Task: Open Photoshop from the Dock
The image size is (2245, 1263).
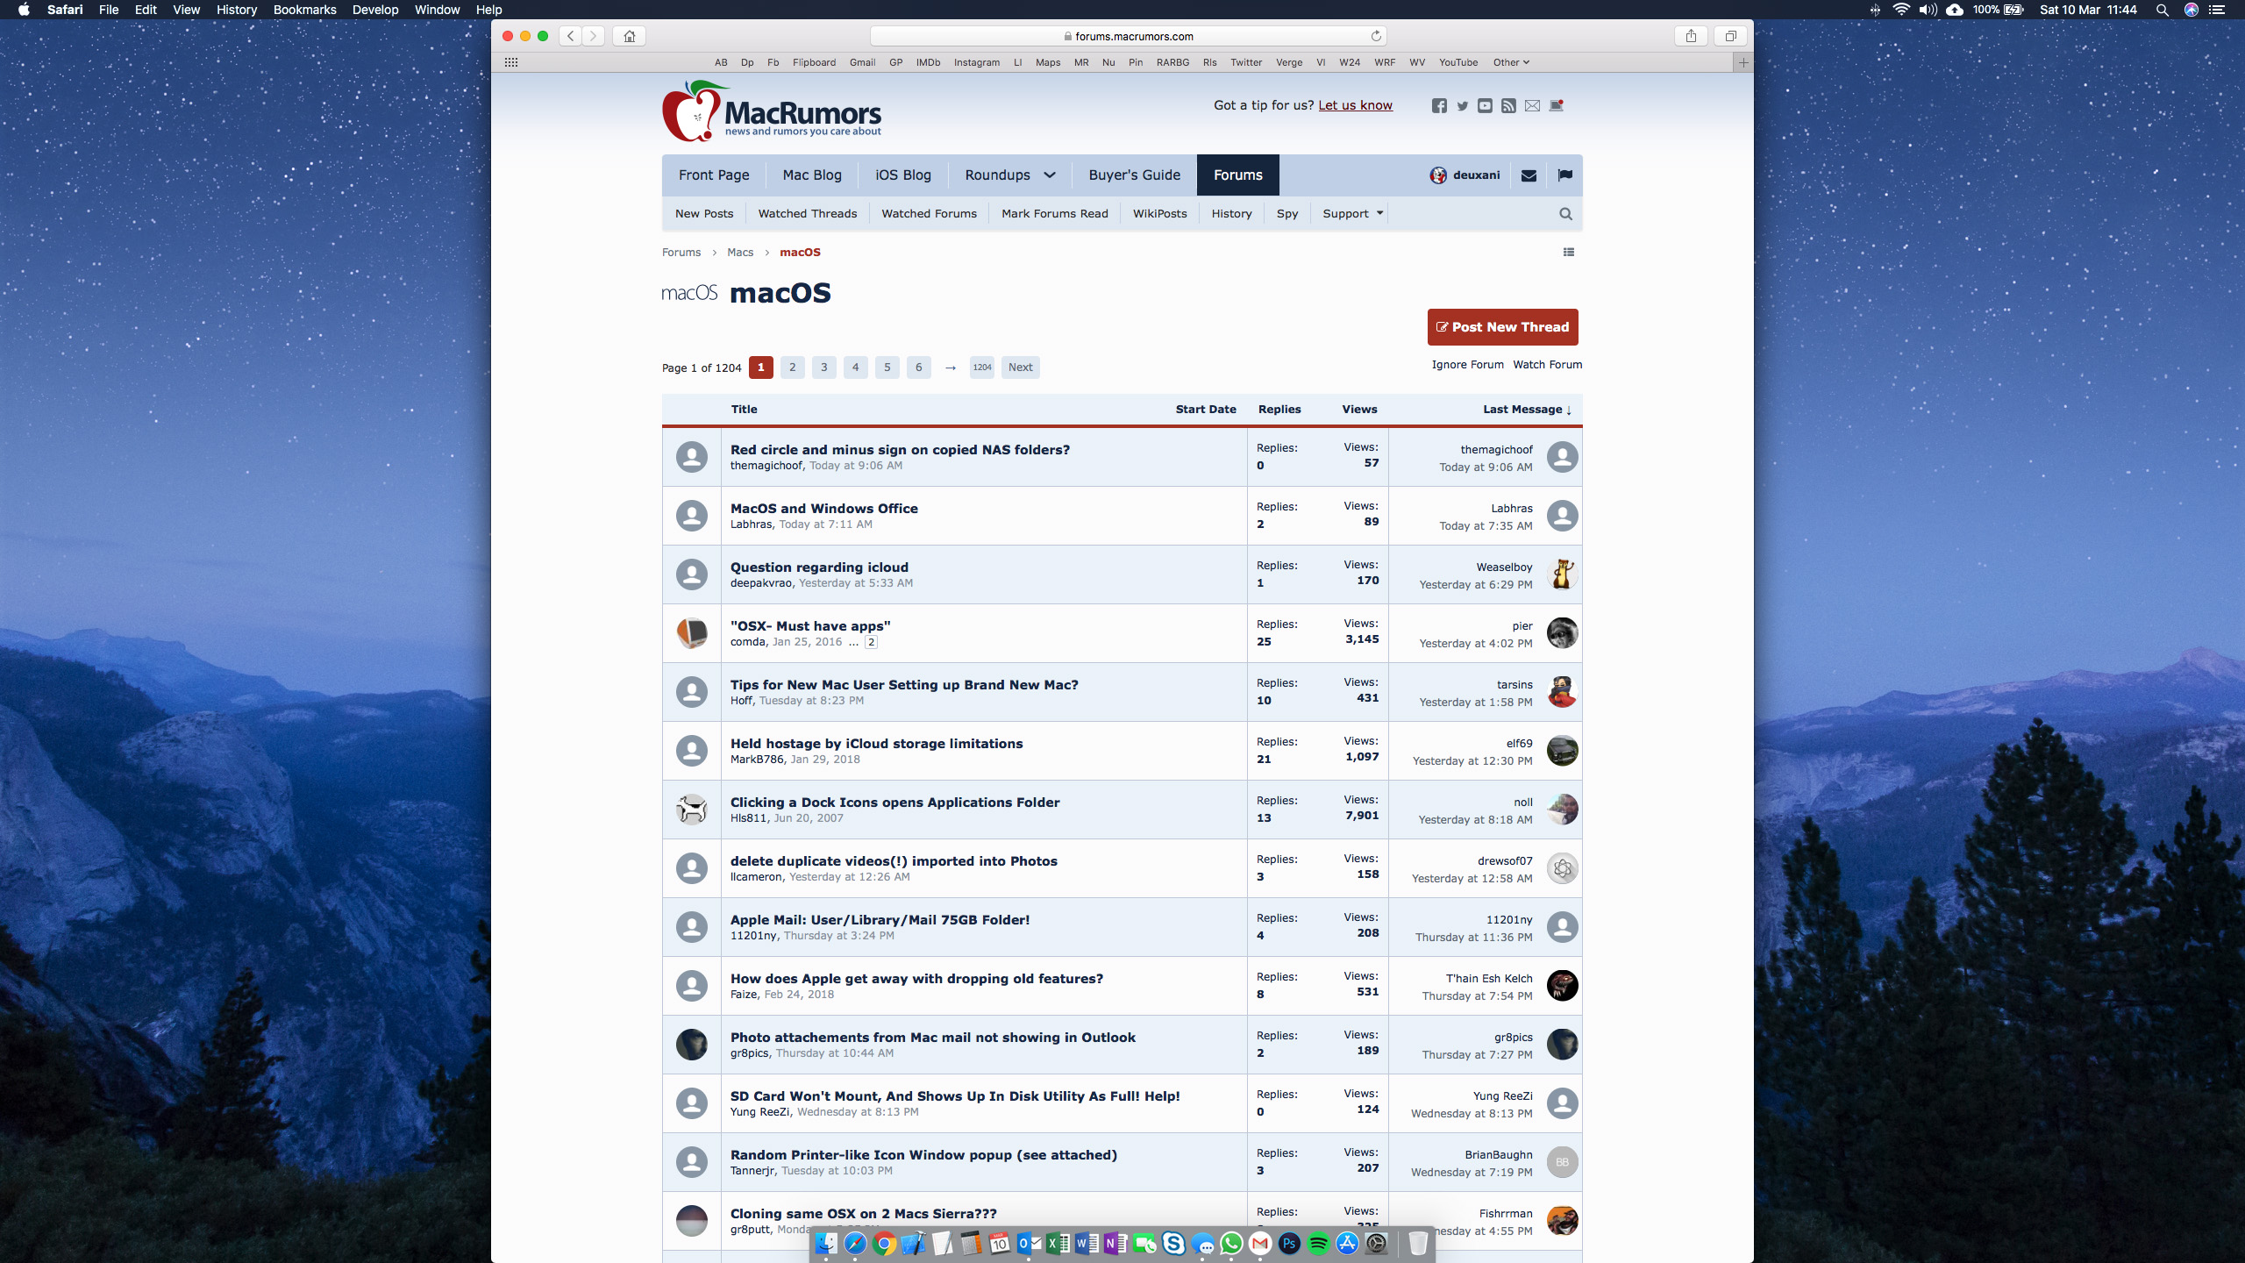Action: (1289, 1243)
